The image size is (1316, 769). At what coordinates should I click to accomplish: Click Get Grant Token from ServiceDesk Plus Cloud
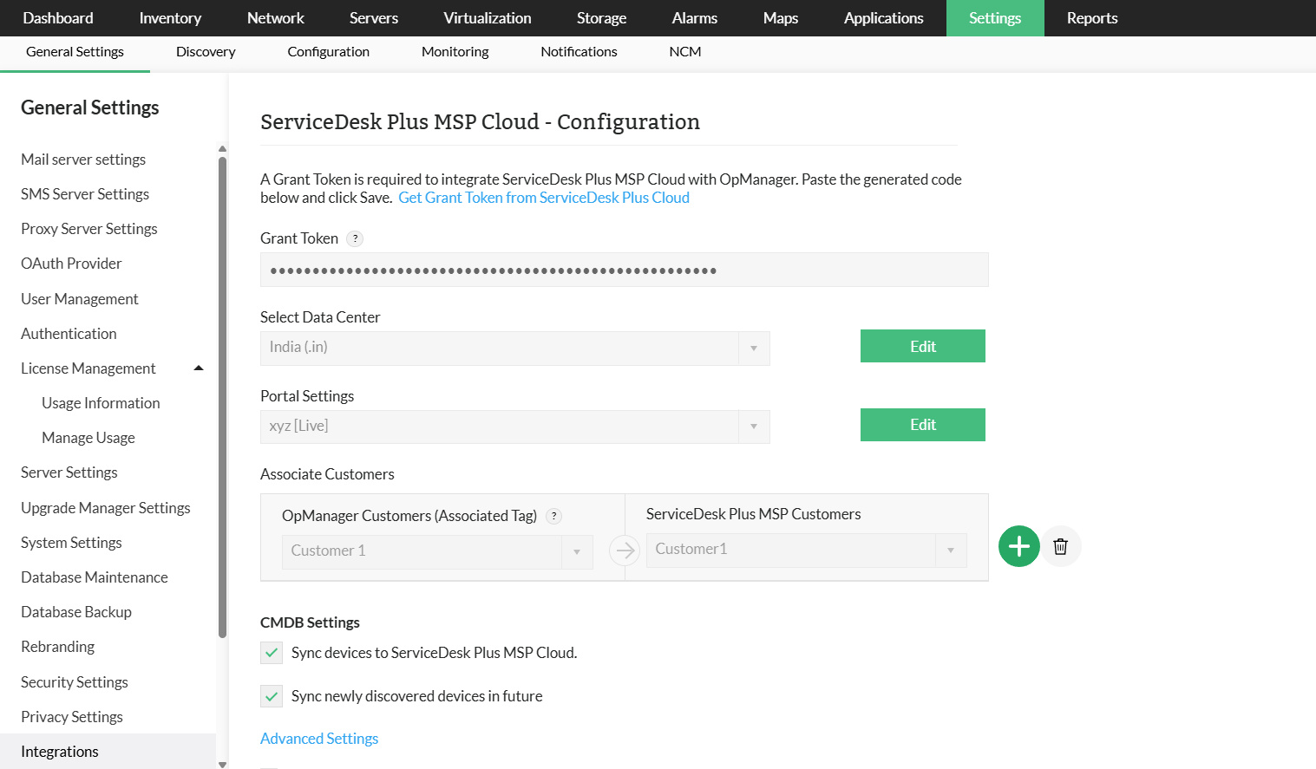coord(543,197)
